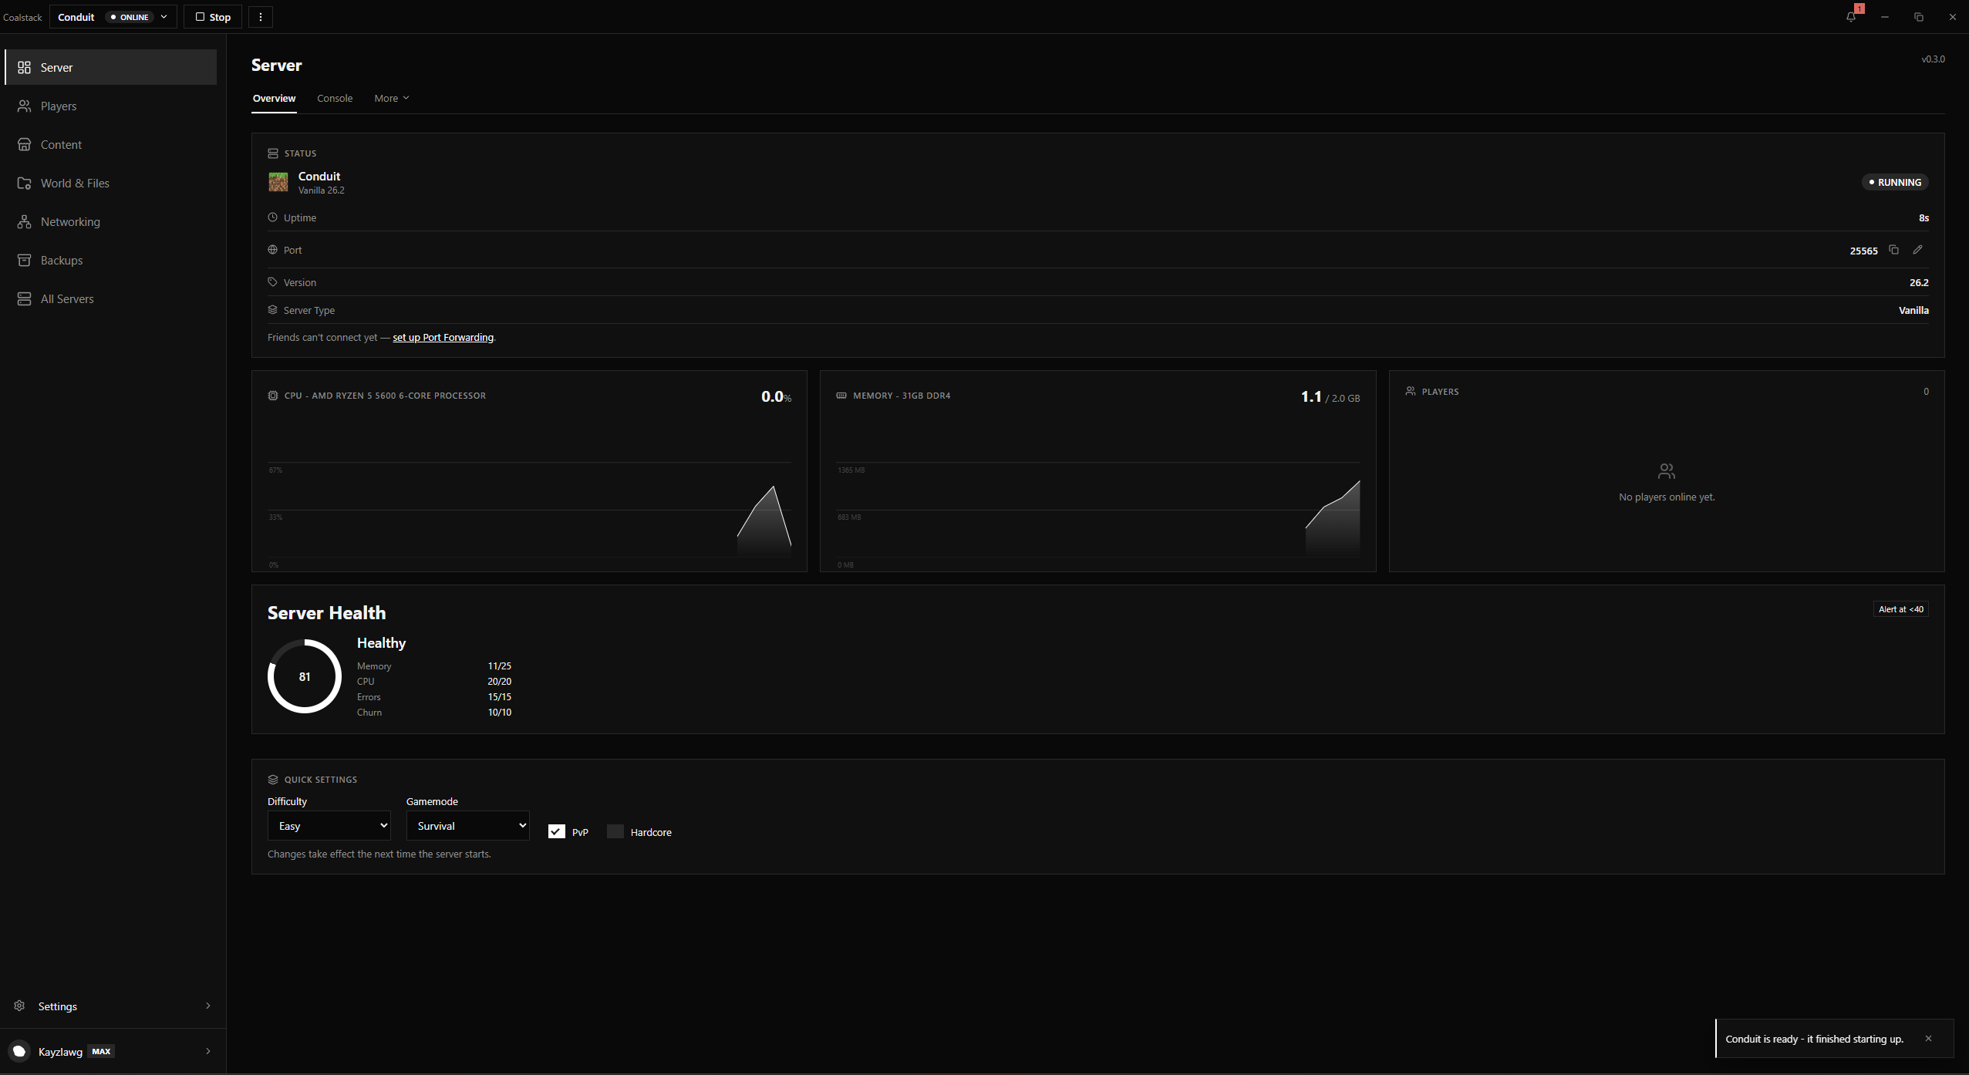Minimize the Coalstack window
This screenshot has height=1075, width=1969.
click(1885, 16)
